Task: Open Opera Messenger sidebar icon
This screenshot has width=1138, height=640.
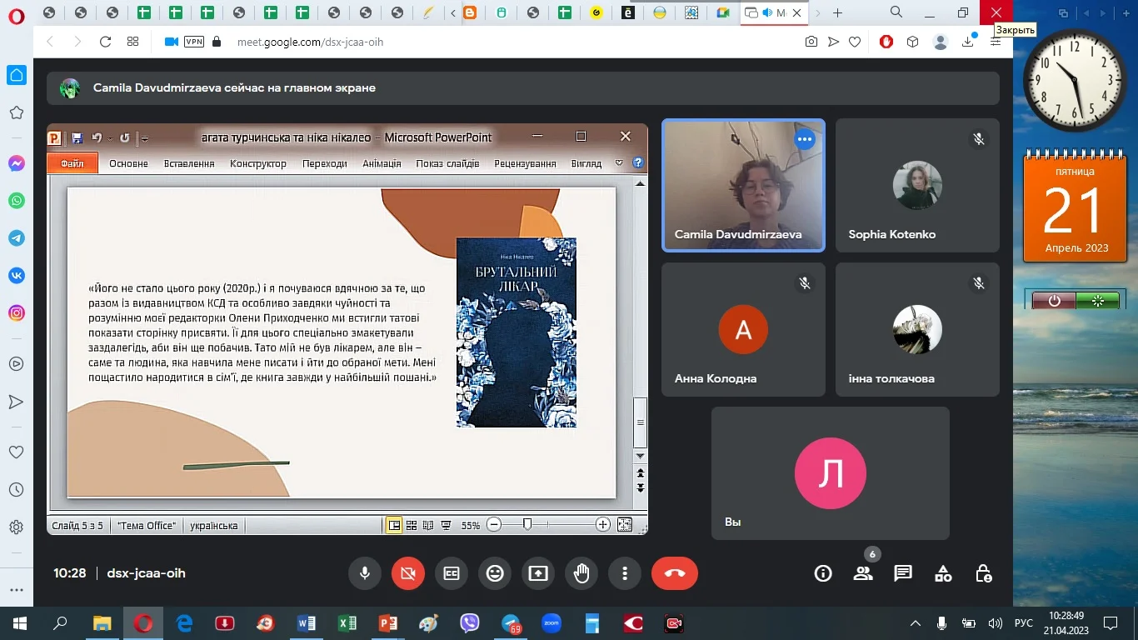Action: (16, 164)
